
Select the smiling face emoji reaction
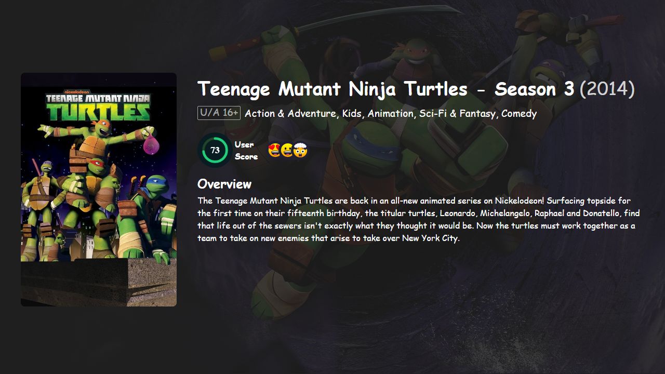287,150
